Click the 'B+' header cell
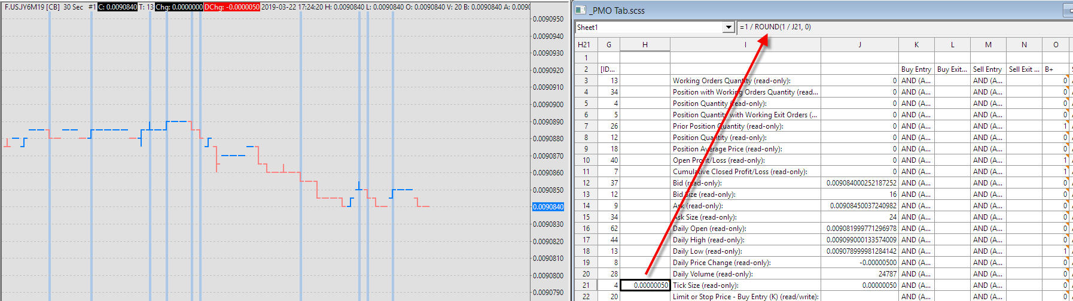 pyautogui.click(x=1056, y=69)
